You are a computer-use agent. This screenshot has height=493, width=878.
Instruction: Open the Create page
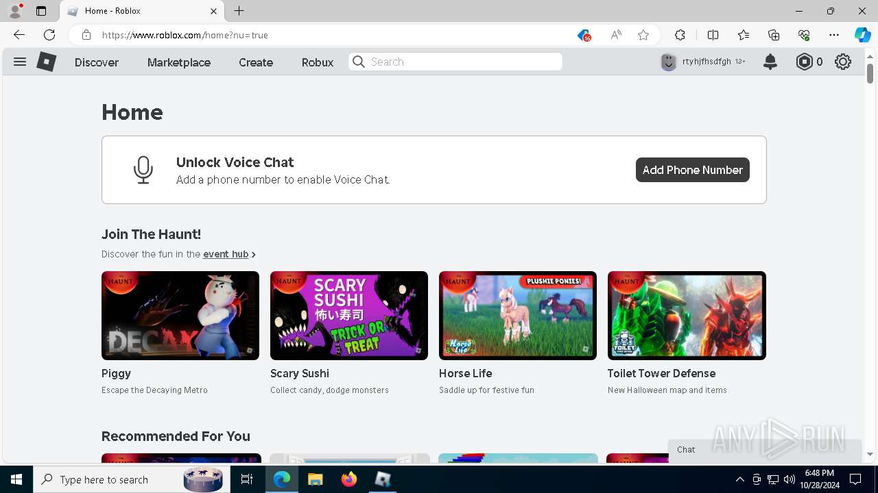[256, 62]
